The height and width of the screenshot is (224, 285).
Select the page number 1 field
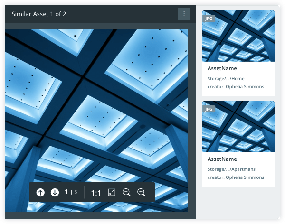coord(66,192)
